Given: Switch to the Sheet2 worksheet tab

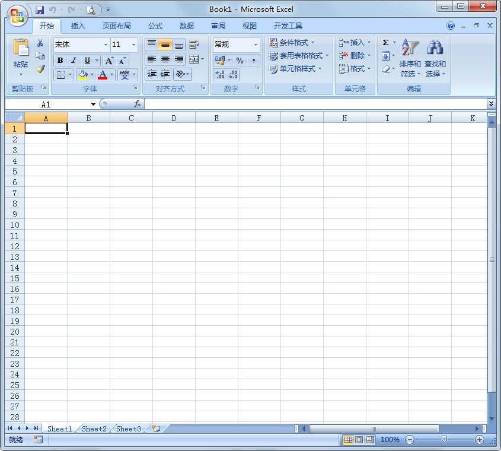Looking at the screenshot, I should click(94, 428).
